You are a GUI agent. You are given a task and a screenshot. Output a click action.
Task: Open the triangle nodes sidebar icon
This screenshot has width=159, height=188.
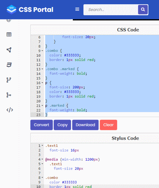9,50
